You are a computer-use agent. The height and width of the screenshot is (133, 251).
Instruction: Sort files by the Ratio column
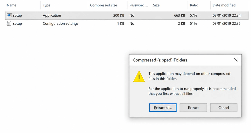194,5
